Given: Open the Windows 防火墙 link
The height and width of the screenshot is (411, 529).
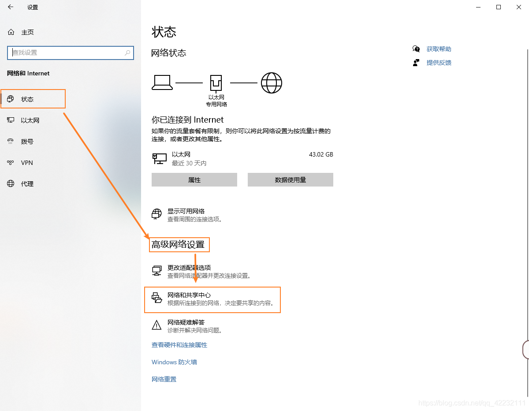Looking at the screenshot, I should click(174, 362).
